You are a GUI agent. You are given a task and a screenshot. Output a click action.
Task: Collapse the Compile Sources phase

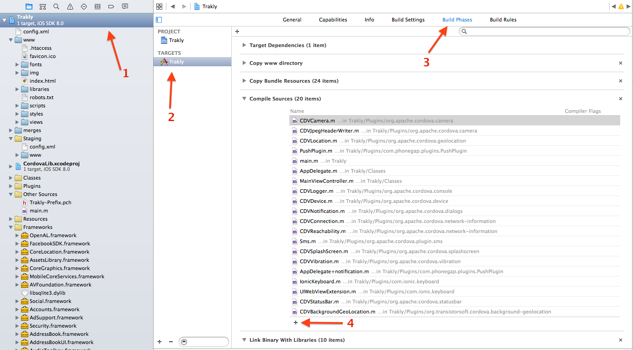tap(245, 99)
